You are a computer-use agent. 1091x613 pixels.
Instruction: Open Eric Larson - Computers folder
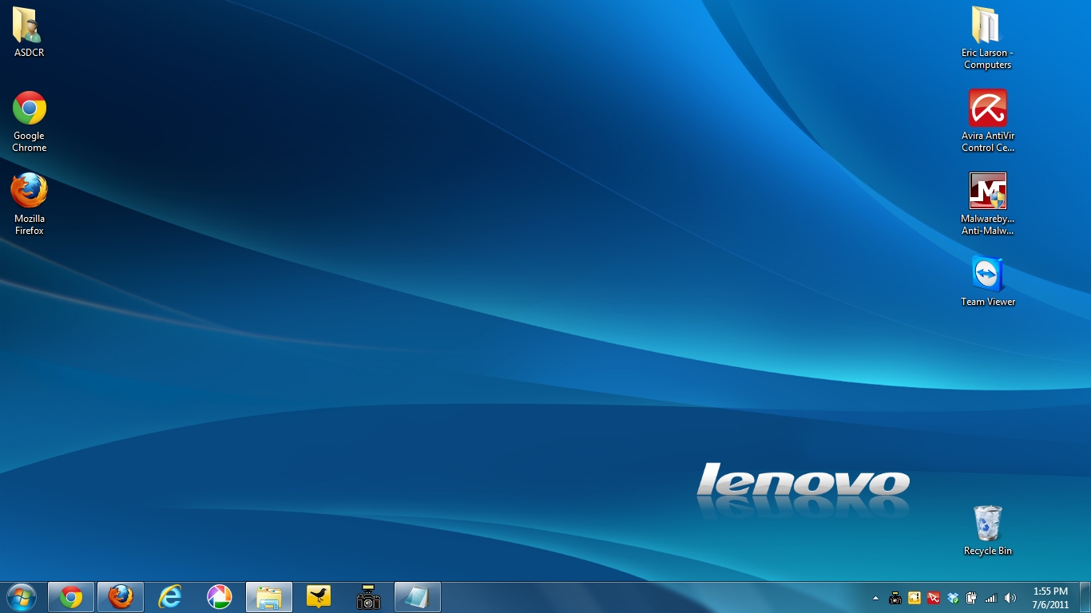(x=987, y=38)
